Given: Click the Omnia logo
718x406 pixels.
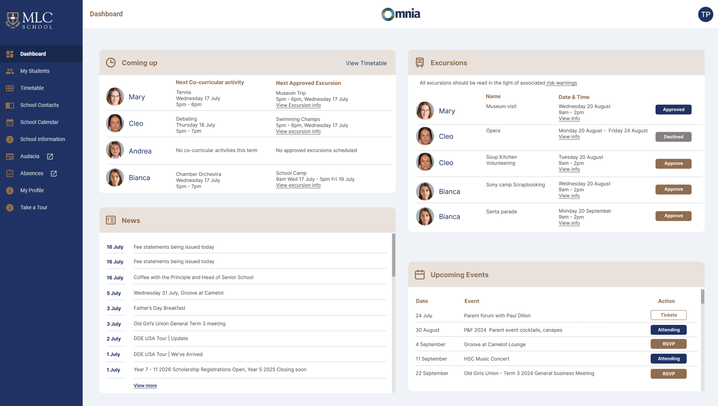Looking at the screenshot, I should 401,14.
